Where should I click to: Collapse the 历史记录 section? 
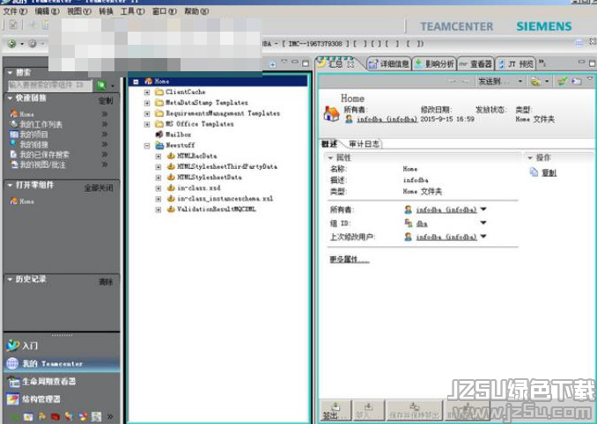(11, 279)
